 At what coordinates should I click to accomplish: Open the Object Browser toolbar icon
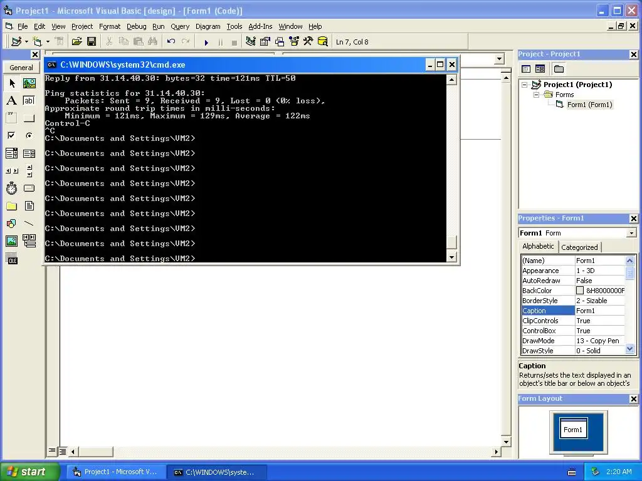tap(294, 42)
